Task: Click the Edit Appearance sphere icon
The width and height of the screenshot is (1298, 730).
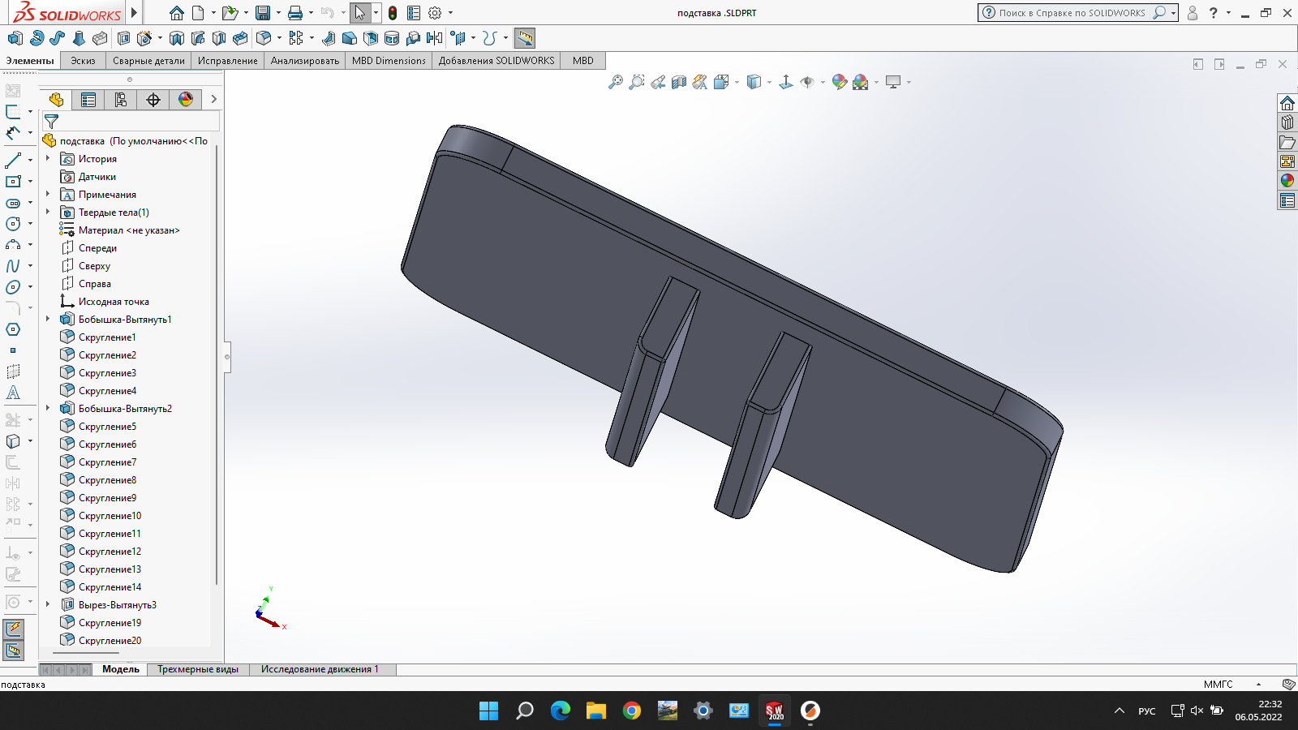Action: tap(839, 82)
